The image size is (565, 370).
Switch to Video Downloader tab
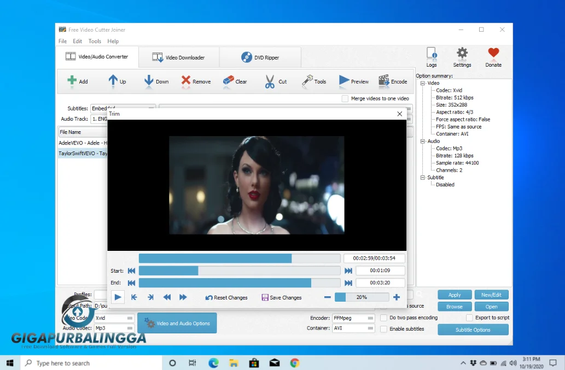coord(179,57)
